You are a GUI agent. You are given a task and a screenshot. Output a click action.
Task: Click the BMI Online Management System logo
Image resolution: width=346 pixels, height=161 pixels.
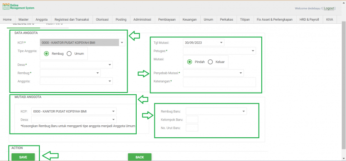(x=18, y=6)
